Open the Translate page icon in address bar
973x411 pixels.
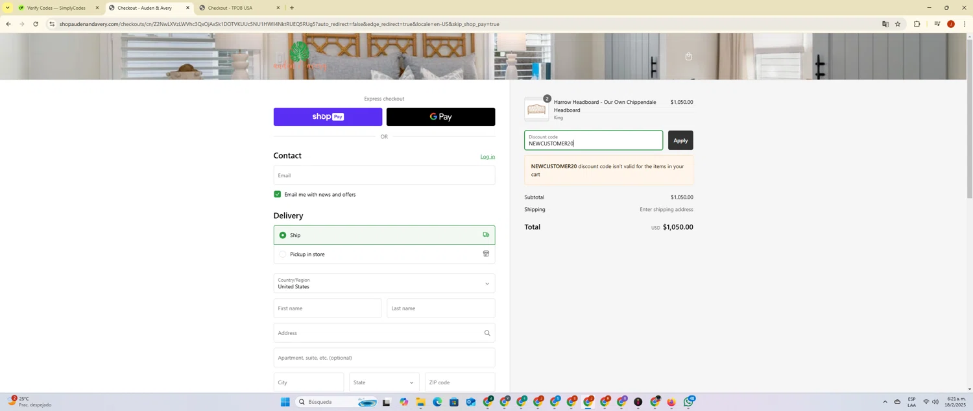pyautogui.click(x=885, y=24)
